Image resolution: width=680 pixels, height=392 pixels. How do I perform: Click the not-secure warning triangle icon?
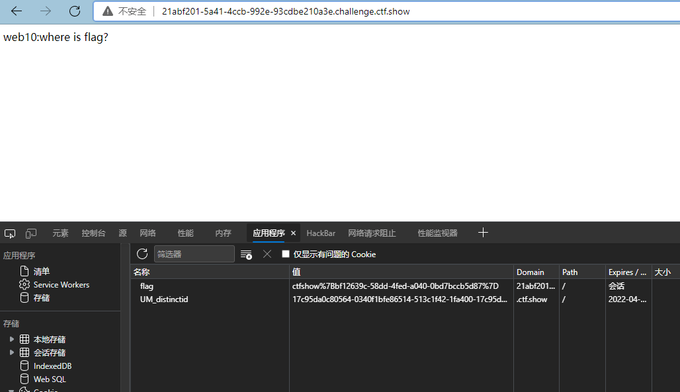108,11
